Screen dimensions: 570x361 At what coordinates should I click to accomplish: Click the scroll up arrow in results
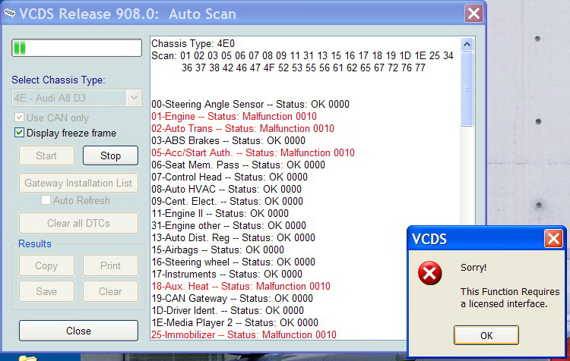pyautogui.click(x=467, y=42)
